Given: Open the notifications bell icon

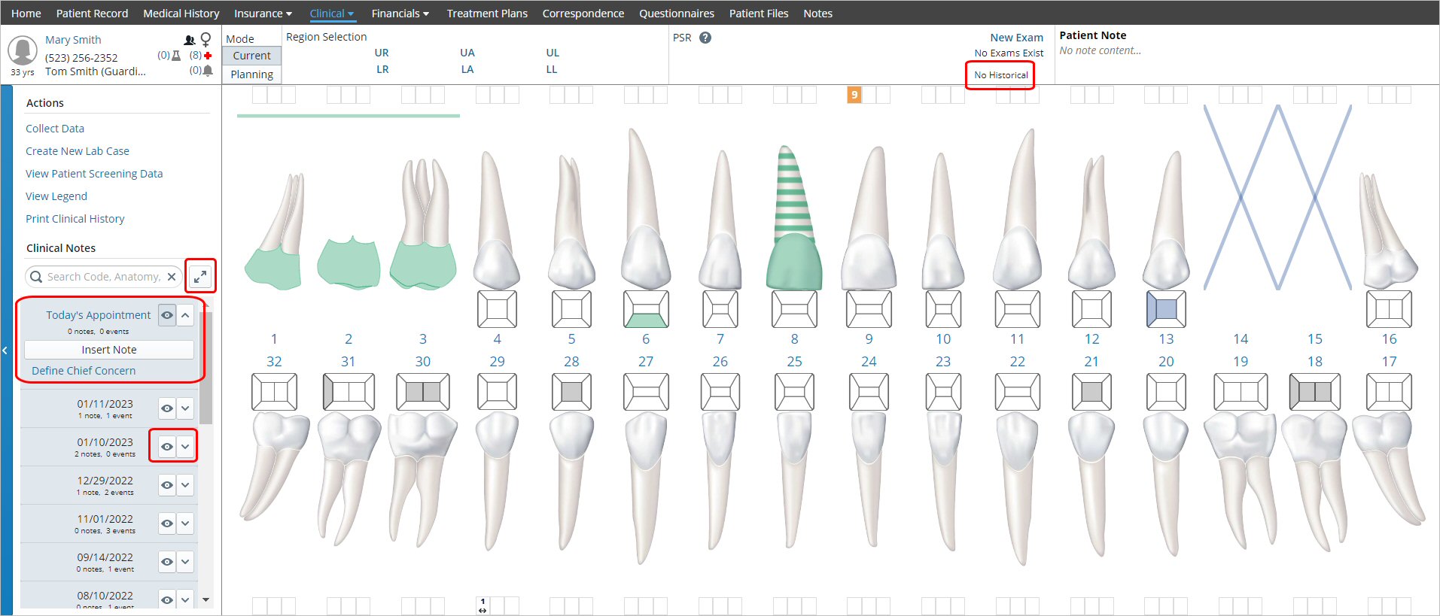Looking at the screenshot, I should (x=208, y=71).
